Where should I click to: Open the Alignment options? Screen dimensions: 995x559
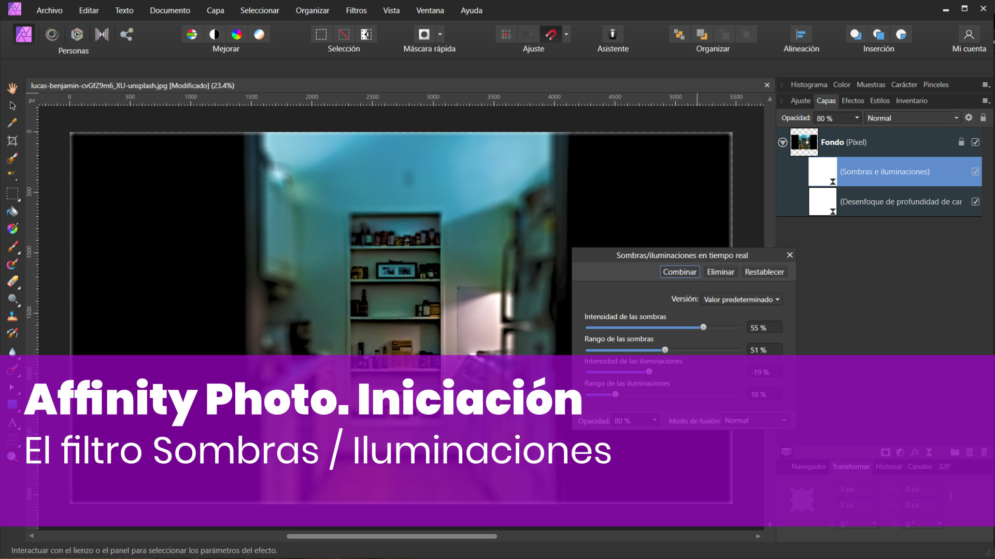pos(801,34)
